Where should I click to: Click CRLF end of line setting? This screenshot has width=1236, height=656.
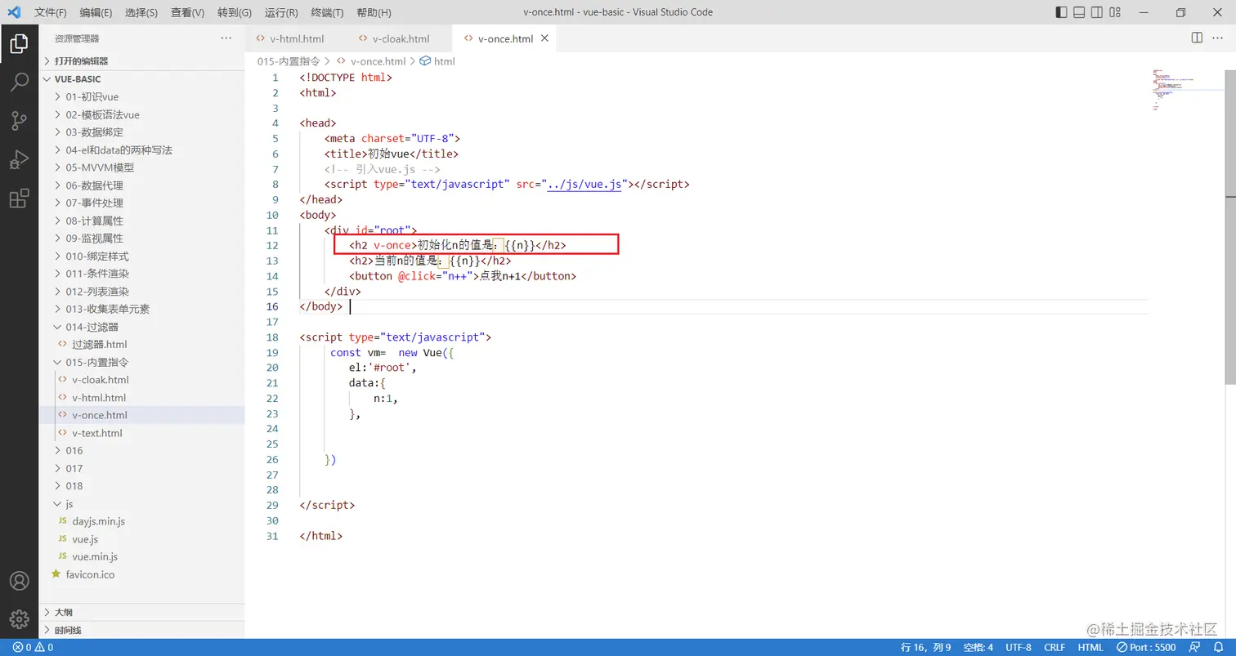tap(1055, 647)
